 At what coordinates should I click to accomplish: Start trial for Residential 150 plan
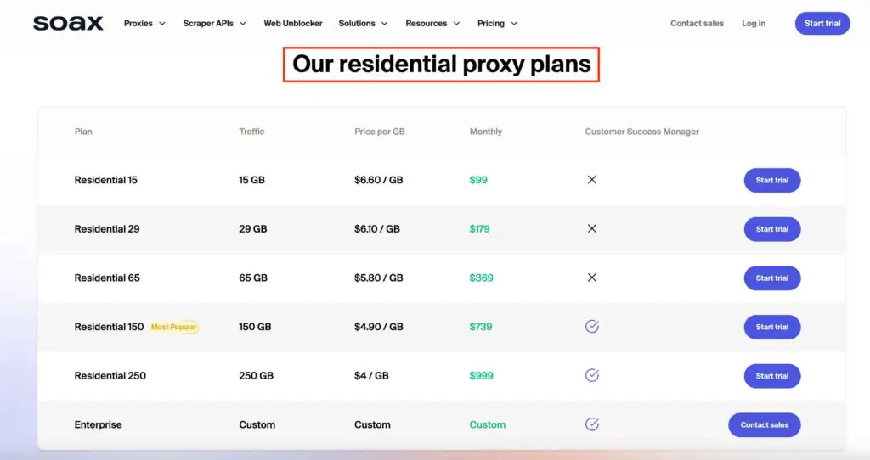pos(771,327)
